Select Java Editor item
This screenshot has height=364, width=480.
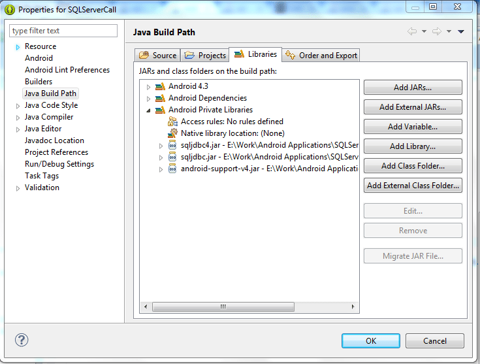43,129
